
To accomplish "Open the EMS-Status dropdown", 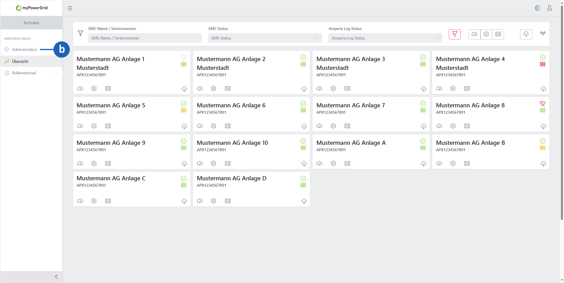I will coord(265,38).
